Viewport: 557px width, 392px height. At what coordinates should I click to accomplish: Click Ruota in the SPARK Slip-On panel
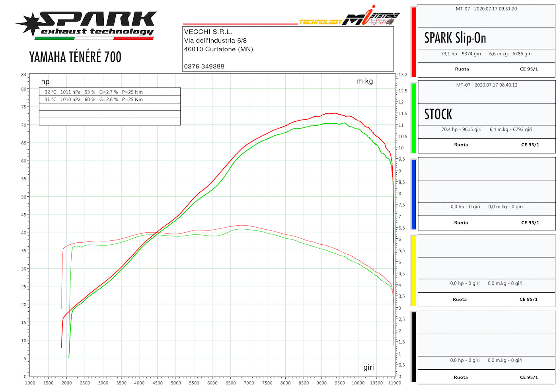coord(462,69)
